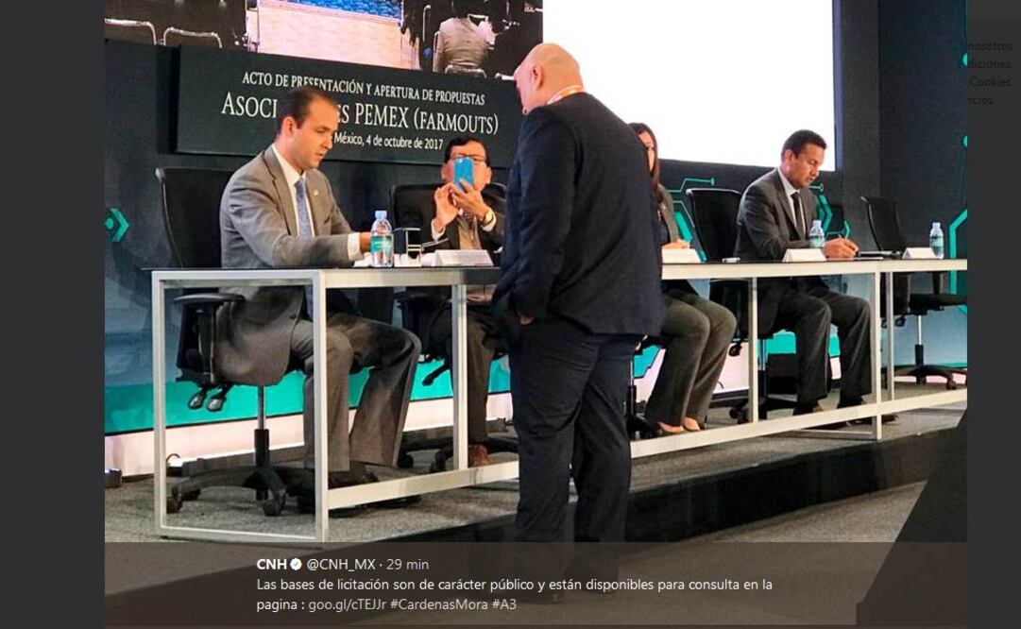1021x629 pixels.
Task: Follow the goo.gl/cTEJJr short link
Action: pyautogui.click(x=347, y=604)
